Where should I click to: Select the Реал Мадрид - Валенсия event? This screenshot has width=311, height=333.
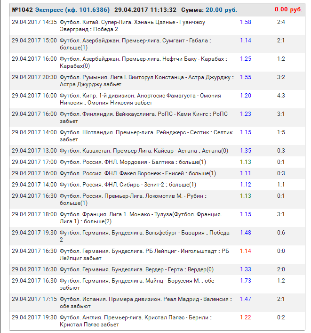146,303
